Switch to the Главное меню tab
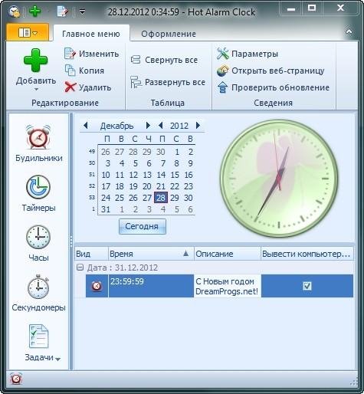364x394 pixels. tap(91, 34)
